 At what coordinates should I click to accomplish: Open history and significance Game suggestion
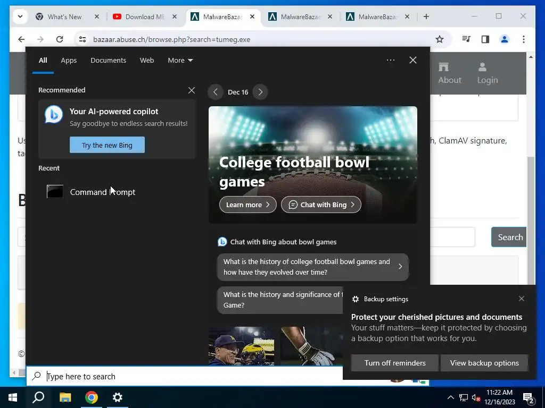click(x=280, y=300)
